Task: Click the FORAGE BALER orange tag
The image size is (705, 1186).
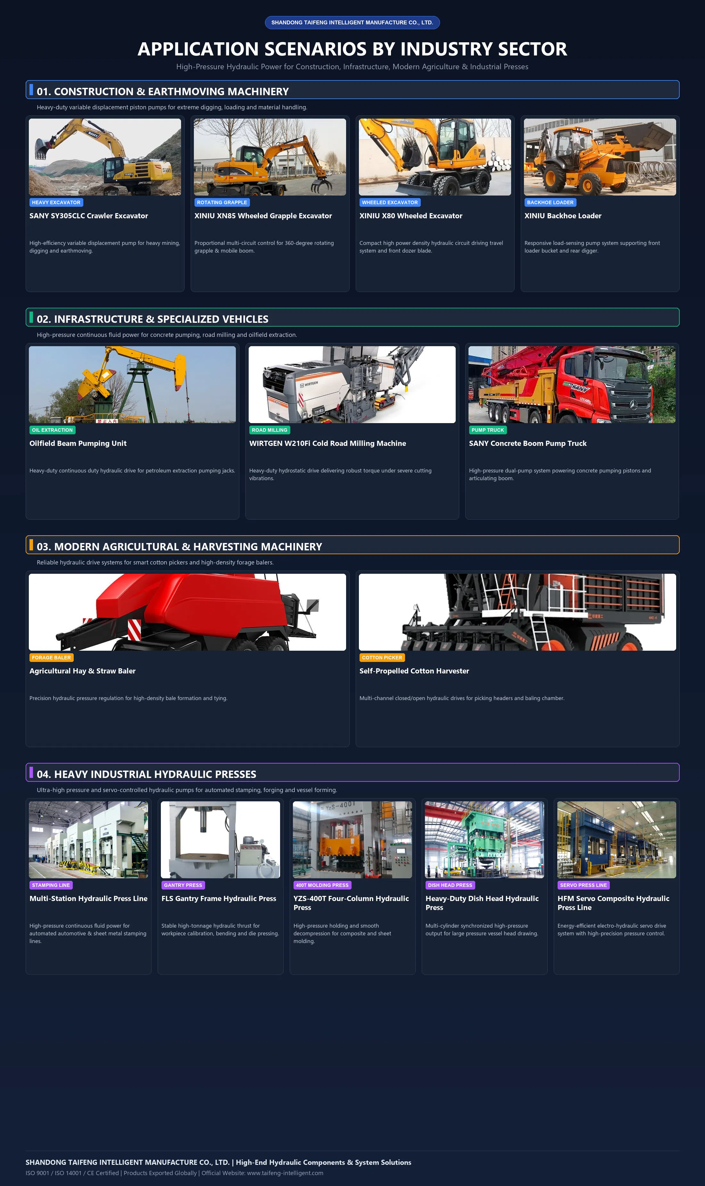Action: (51, 658)
